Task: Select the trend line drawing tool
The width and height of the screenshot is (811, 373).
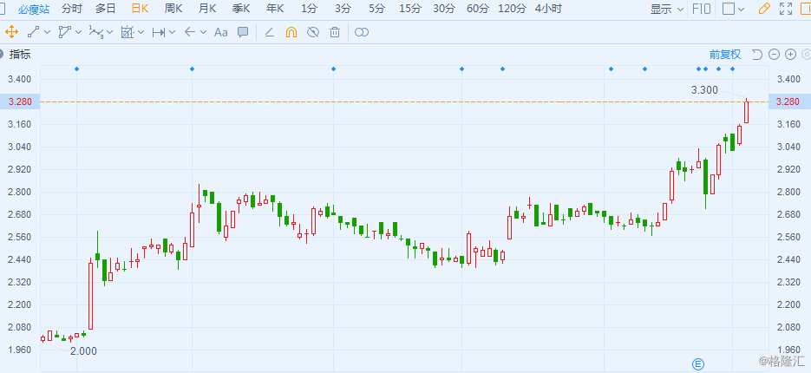Action: (34, 32)
